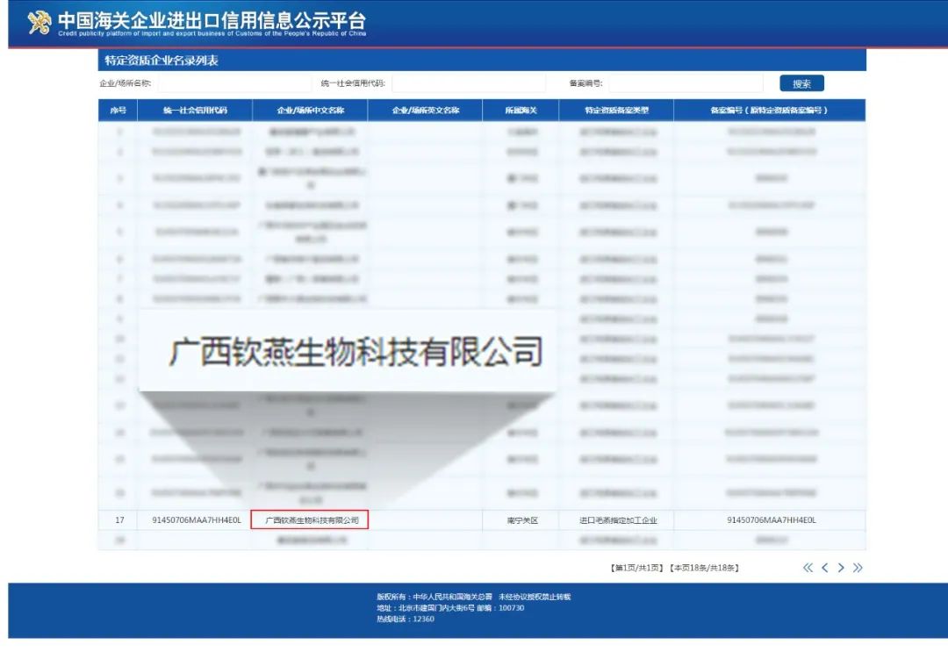Focus the 统一社会信用代码 input field
The height and width of the screenshot is (666, 948).
coord(469,83)
